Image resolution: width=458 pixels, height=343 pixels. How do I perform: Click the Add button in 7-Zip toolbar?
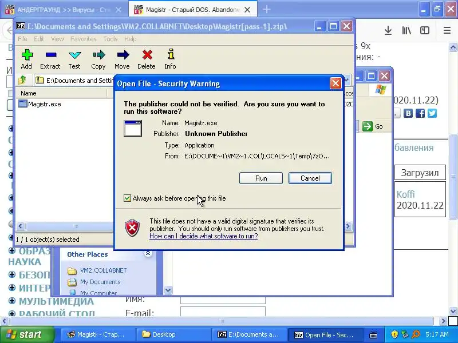(26, 59)
